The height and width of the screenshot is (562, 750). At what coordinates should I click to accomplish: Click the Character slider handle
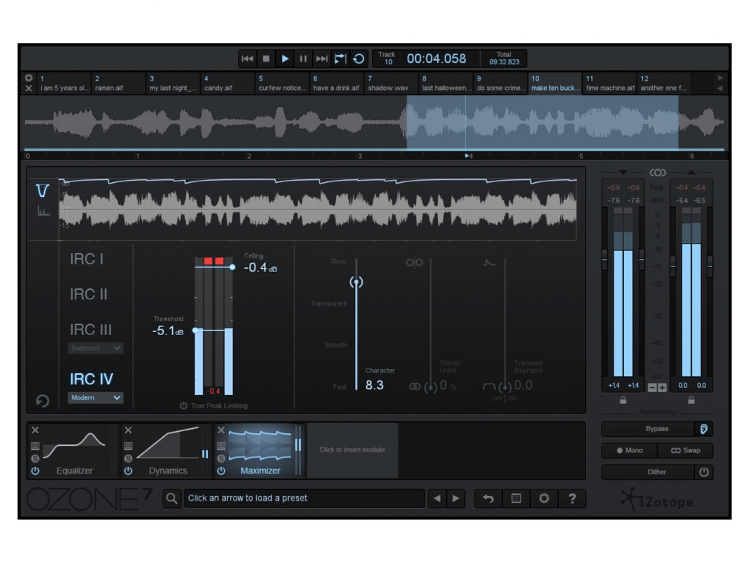pyautogui.click(x=356, y=282)
